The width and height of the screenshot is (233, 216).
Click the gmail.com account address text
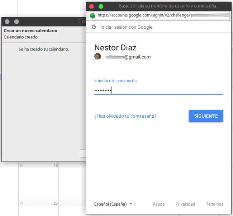(128, 57)
